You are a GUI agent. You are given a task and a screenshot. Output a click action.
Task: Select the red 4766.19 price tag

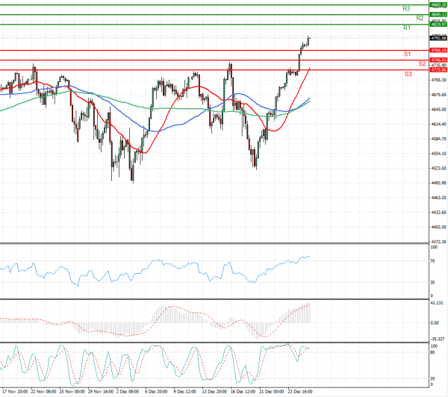coord(438,50)
